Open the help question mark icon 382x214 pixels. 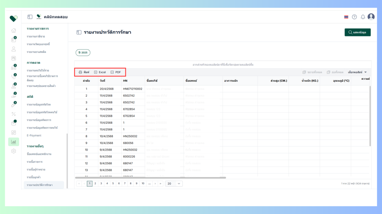[x=355, y=17]
